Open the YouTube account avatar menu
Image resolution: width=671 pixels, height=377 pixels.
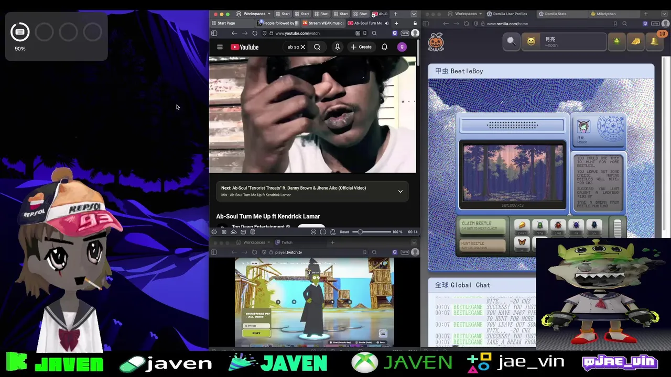(402, 47)
